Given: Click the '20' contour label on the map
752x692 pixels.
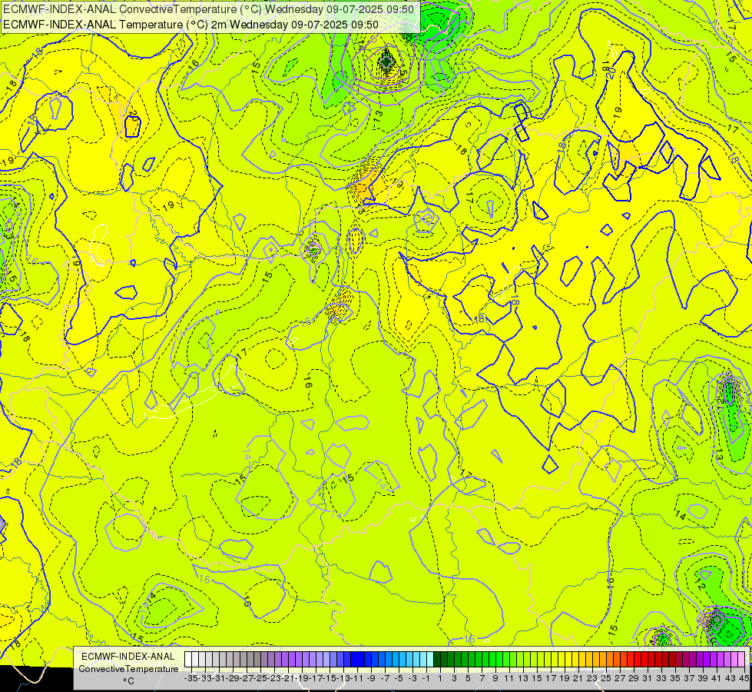Looking at the screenshot, I should (x=611, y=72).
